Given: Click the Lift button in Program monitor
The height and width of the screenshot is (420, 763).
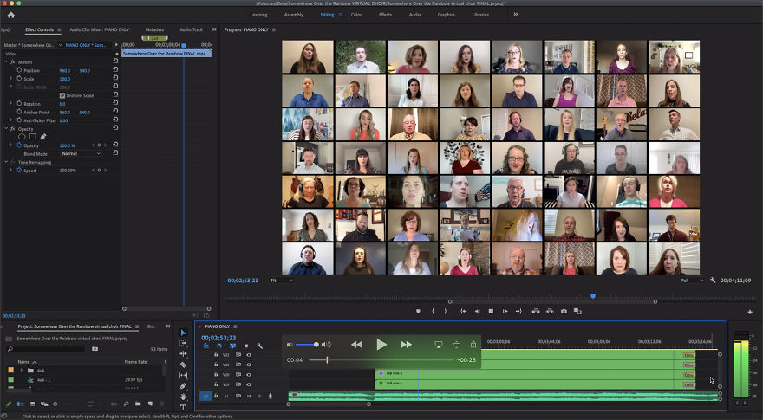Looking at the screenshot, I should click(536, 311).
